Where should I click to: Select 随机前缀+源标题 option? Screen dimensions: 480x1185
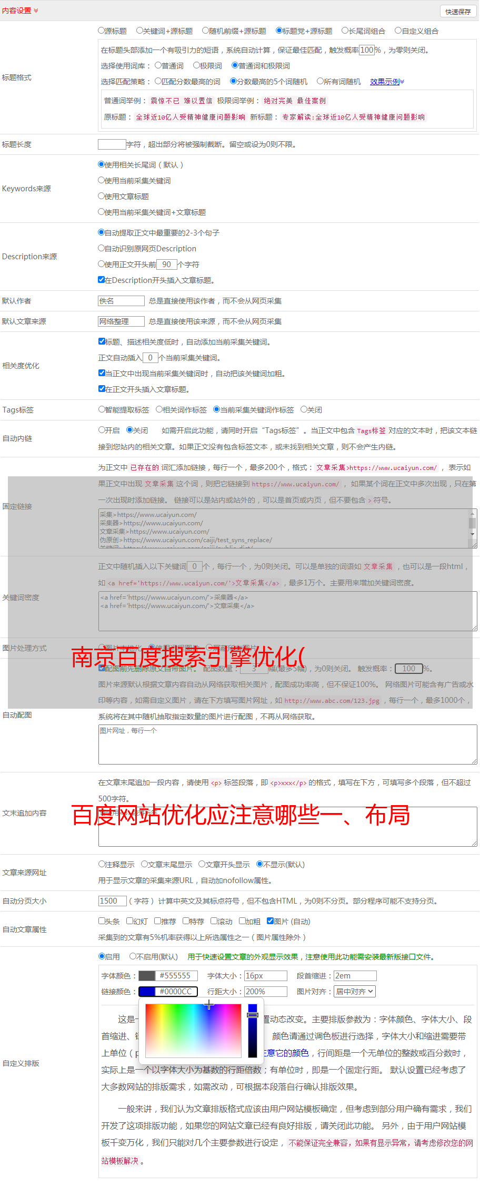coord(206,31)
